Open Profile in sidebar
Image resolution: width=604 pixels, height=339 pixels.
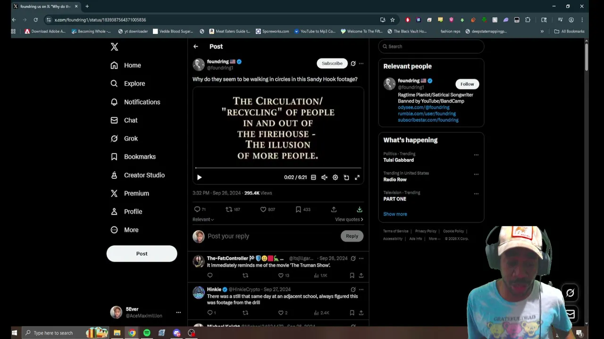click(126, 212)
